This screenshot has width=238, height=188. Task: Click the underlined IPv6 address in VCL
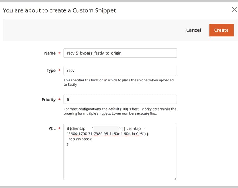tap(106, 134)
